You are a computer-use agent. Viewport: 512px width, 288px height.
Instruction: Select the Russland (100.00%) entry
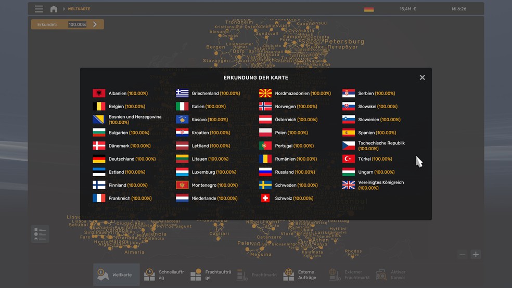pos(287,172)
